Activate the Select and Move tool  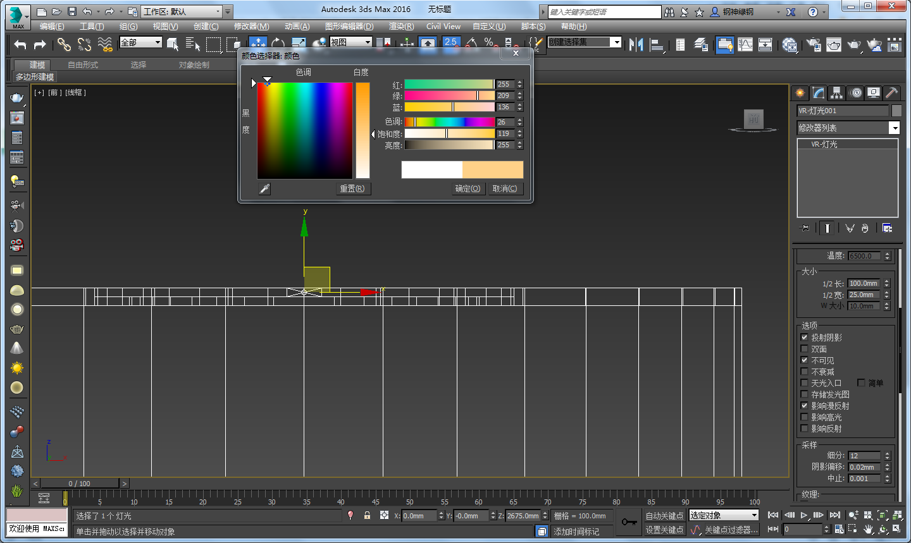pos(257,43)
